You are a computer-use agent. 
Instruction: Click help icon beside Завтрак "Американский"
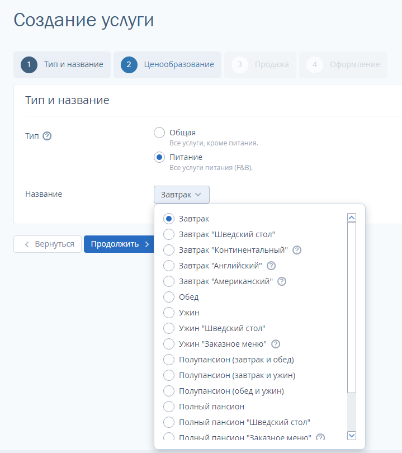[282, 281]
